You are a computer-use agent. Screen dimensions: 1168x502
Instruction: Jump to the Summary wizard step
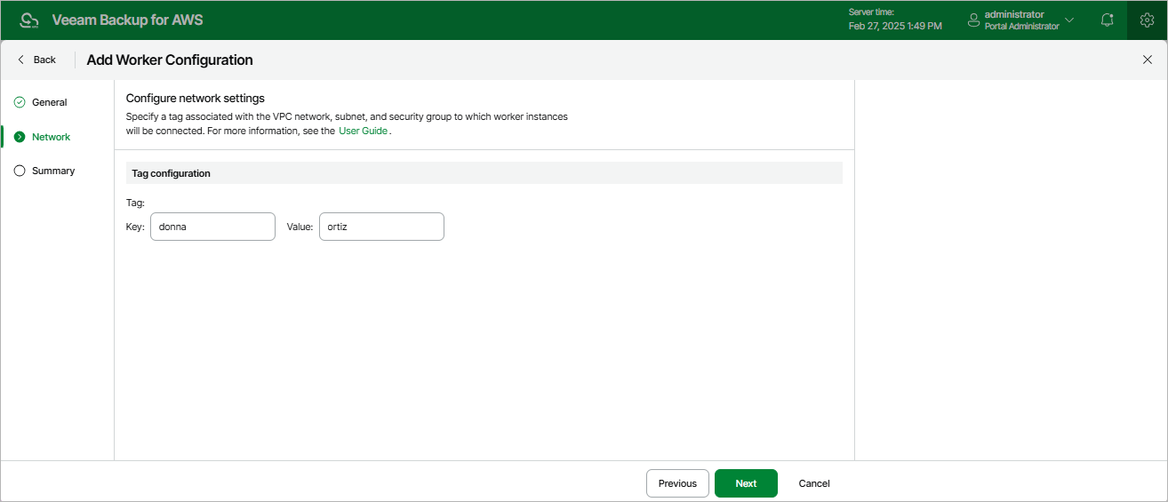pyautogui.click(x=53, y=171)
